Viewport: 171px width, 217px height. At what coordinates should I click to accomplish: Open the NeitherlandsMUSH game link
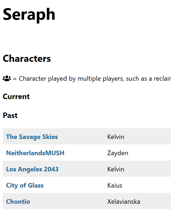pos(35,153)
